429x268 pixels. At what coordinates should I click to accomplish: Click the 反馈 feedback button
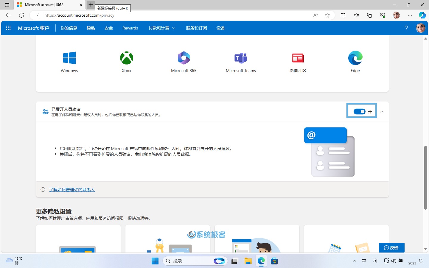[391, 248]
